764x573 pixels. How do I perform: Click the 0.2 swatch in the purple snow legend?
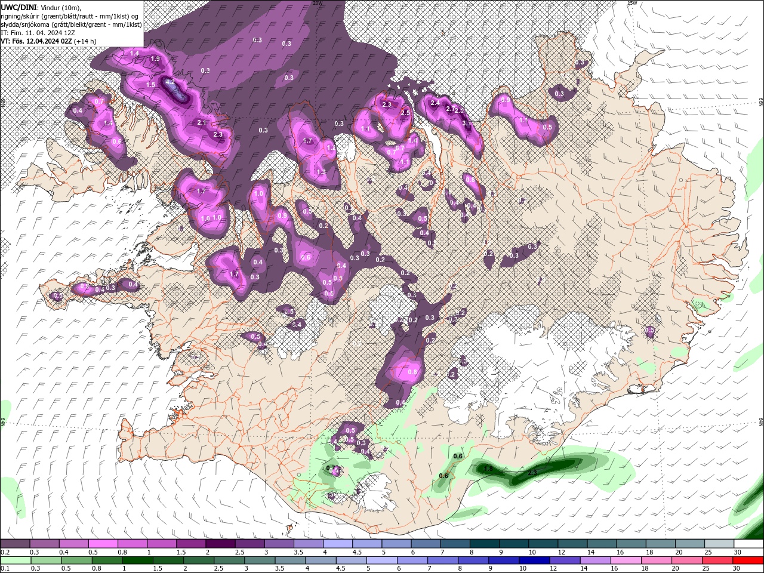(x=15, y=544)
